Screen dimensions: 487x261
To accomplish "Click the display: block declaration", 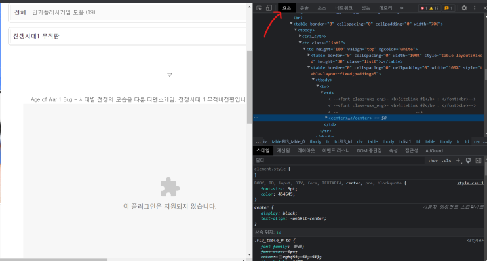I will (x=279, y=213).
